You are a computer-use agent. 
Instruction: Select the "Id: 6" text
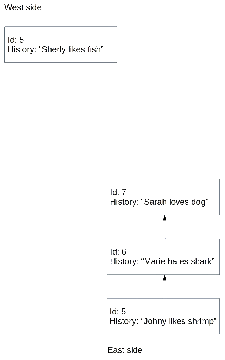click(x=118, y=252)
